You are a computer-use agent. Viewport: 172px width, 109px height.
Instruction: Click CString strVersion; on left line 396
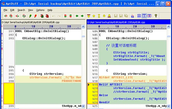tap(46, 74)
